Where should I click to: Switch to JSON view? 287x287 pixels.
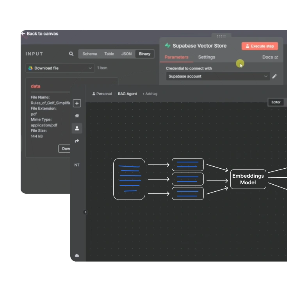(x=127, y=54)
